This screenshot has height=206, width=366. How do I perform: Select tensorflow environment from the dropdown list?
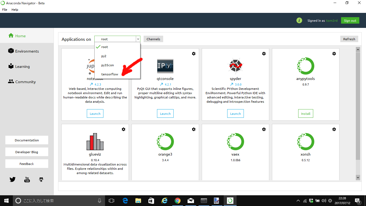117,74
